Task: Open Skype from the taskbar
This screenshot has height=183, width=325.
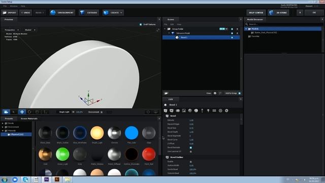Action: (25, 179)
